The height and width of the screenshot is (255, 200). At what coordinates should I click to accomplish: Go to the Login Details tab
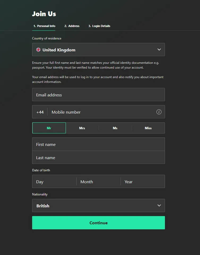tap(99, 26)
